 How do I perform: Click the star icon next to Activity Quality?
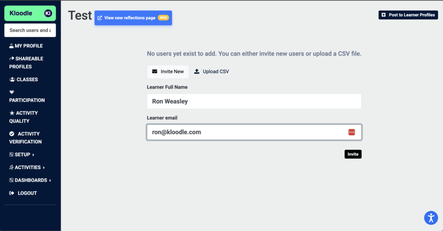click(12, 113)
